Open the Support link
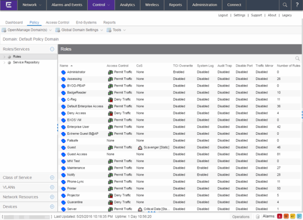 (256, 15)
